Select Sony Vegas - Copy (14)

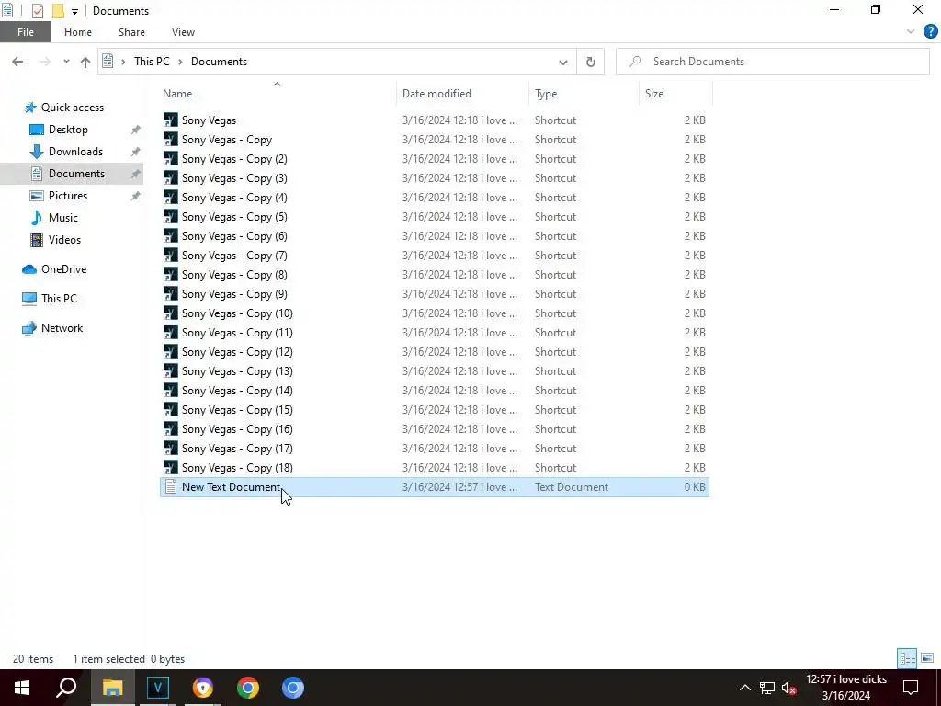[237, 391]
